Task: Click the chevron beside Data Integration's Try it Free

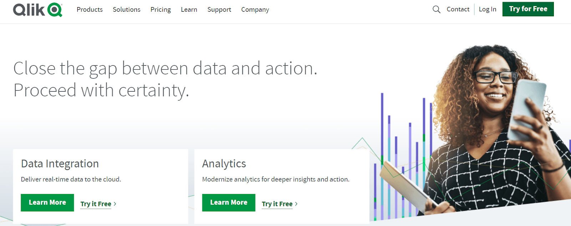Action: pyautogui.click(x=116, y=204)
